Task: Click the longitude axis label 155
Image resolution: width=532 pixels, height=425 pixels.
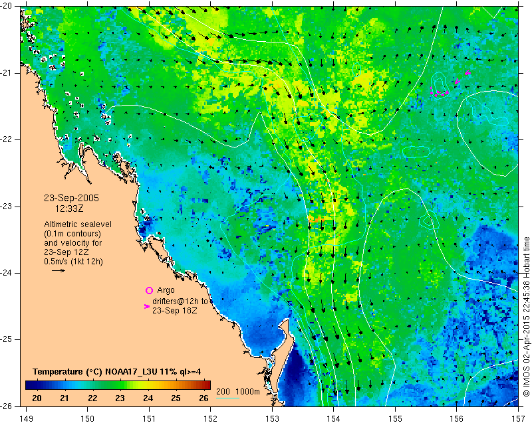Action: coord(395,419)
